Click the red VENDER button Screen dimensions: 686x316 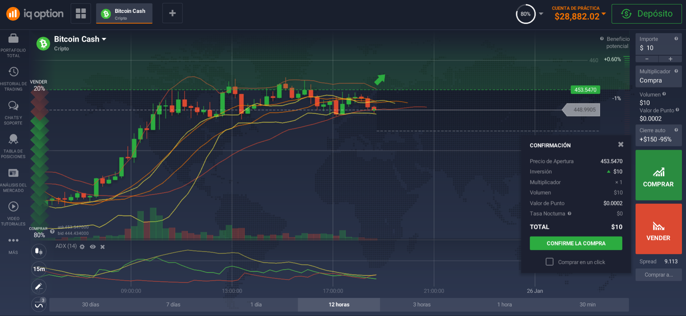(658, 229)
